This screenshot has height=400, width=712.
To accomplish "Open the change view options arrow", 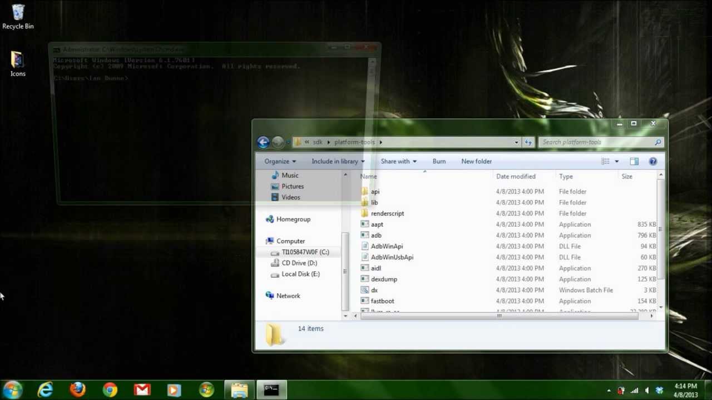I will [616, 161].
